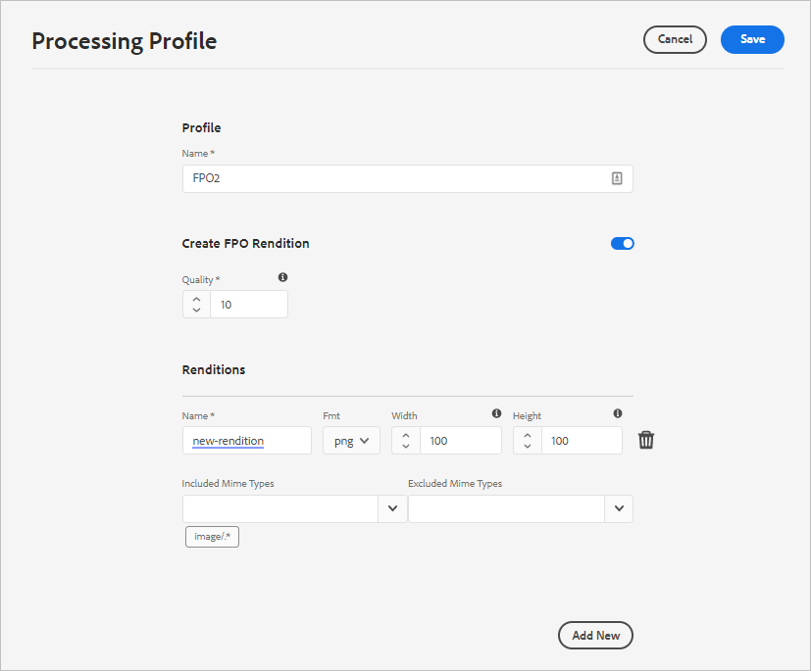Image resolution: width=811 pixels, height=671 pixels.
Task: Click the info icon above Height field
Action: pos(618,413)
